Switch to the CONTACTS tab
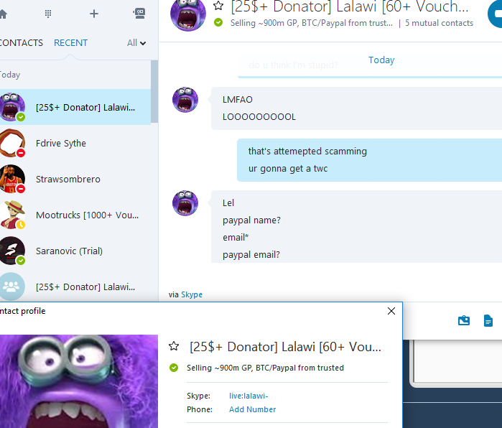This screenshot has width=502, height=428. tap(21, 43)
